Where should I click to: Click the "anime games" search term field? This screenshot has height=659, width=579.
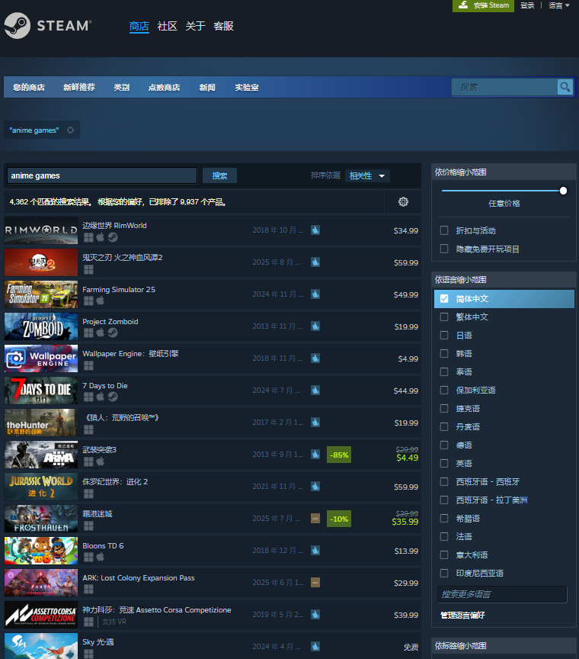102,175
